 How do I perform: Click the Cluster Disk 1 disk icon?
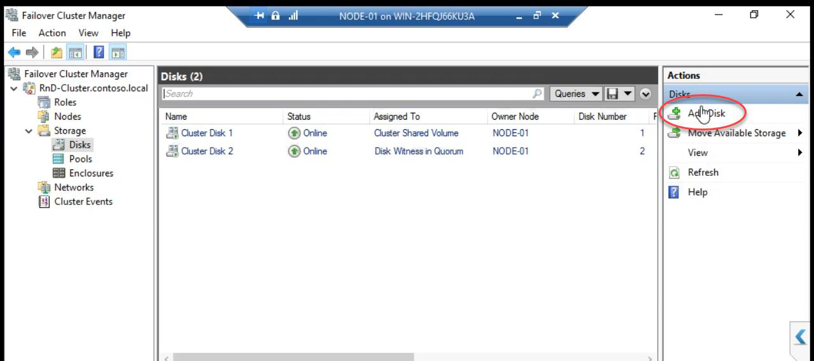click(172, 133)
